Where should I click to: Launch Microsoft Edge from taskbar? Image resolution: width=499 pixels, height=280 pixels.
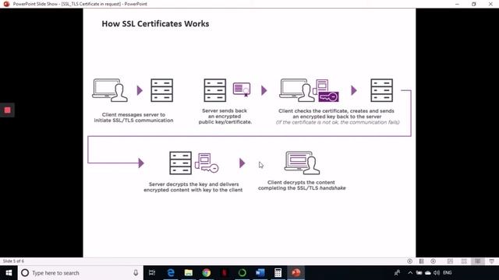tap(171, 273)
